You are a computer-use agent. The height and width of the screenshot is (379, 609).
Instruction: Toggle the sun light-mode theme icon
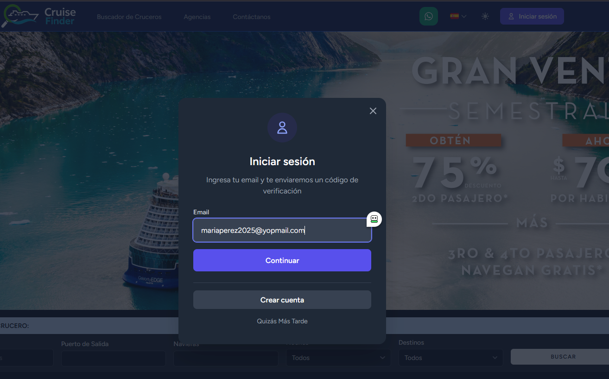point(485,16)
